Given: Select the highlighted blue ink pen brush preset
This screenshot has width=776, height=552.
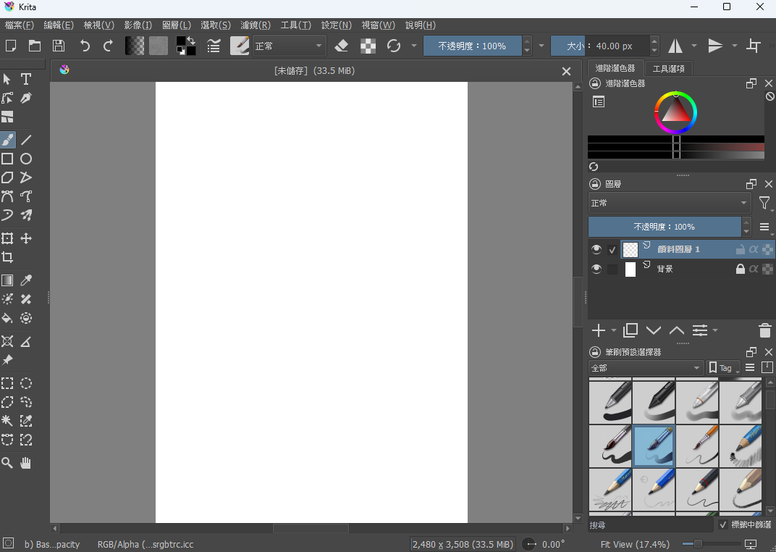Looking at the screenshot, I should pos(654,446).
